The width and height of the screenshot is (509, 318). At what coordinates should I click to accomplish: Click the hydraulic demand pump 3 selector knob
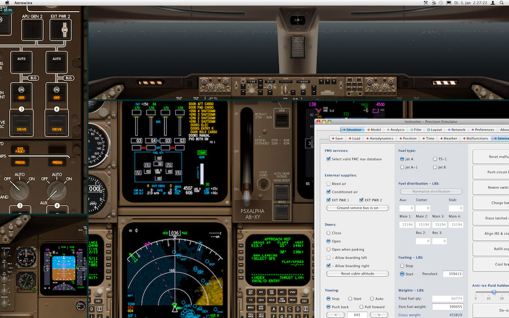click(x=19, y=190)
